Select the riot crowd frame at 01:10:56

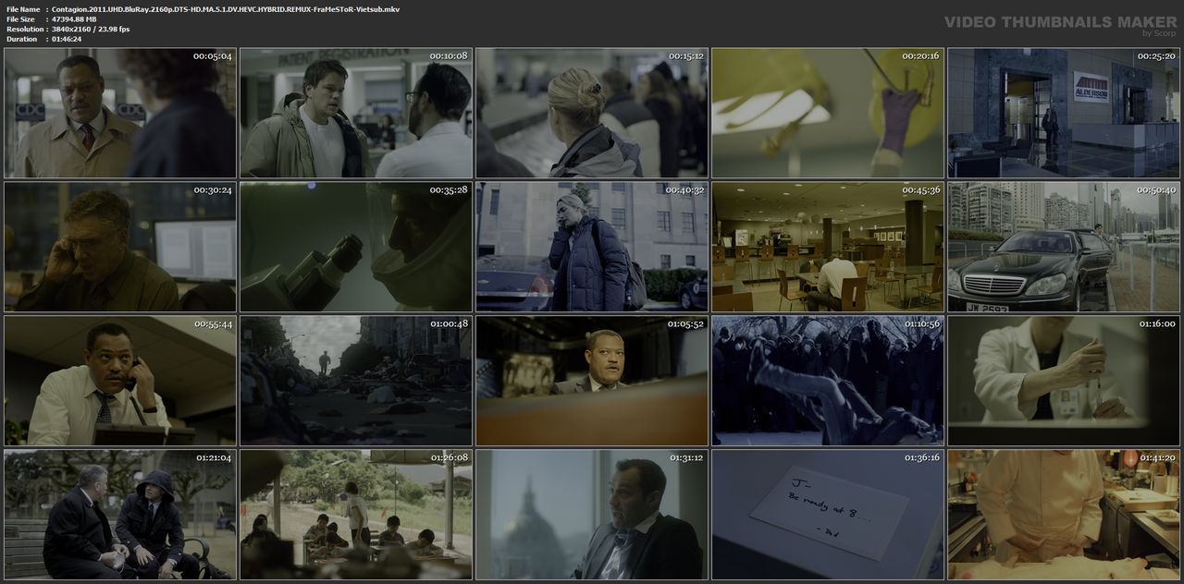pyautogui.click(x=828, y=381)
